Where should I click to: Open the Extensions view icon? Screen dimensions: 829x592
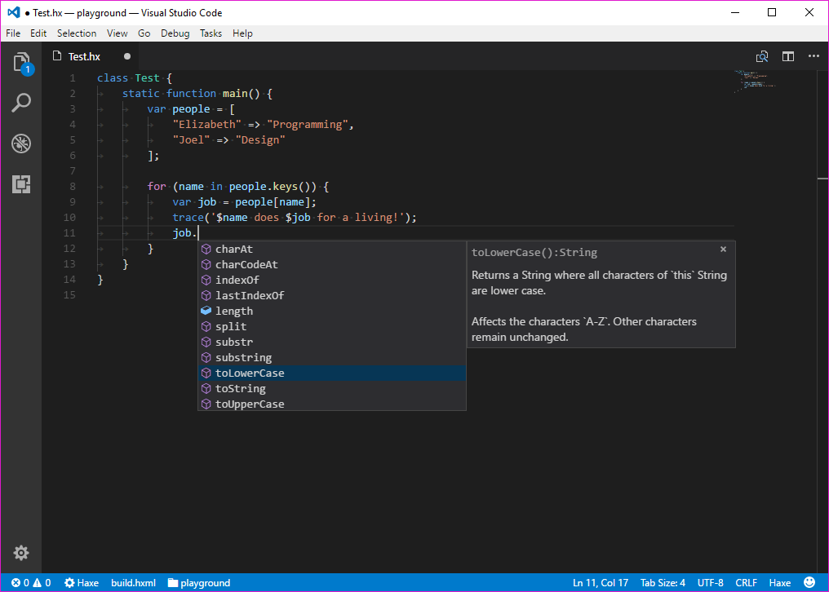(x=21, y=184)
